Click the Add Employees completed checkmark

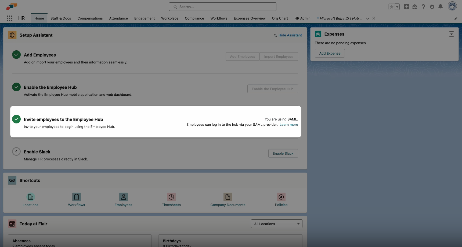[x=16, y=55]
